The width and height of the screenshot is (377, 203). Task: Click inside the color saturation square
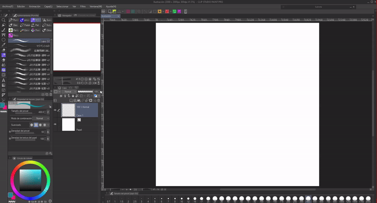[30, 180]
